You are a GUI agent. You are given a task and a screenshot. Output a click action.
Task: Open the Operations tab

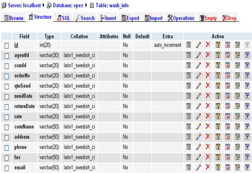click(x=181, y=18)
